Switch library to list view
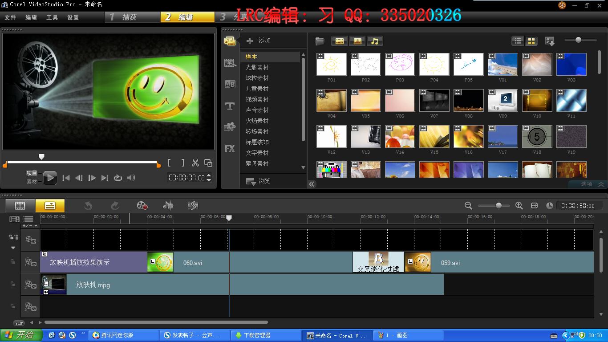This screenshot has height=342, width=608. (518, 41)
